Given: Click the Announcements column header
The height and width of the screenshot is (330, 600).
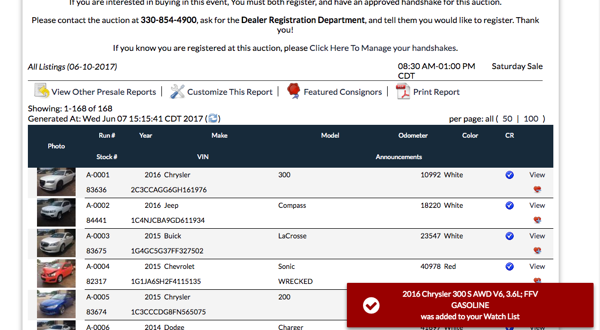Looking at the screenshot, I should pos(399,157).
